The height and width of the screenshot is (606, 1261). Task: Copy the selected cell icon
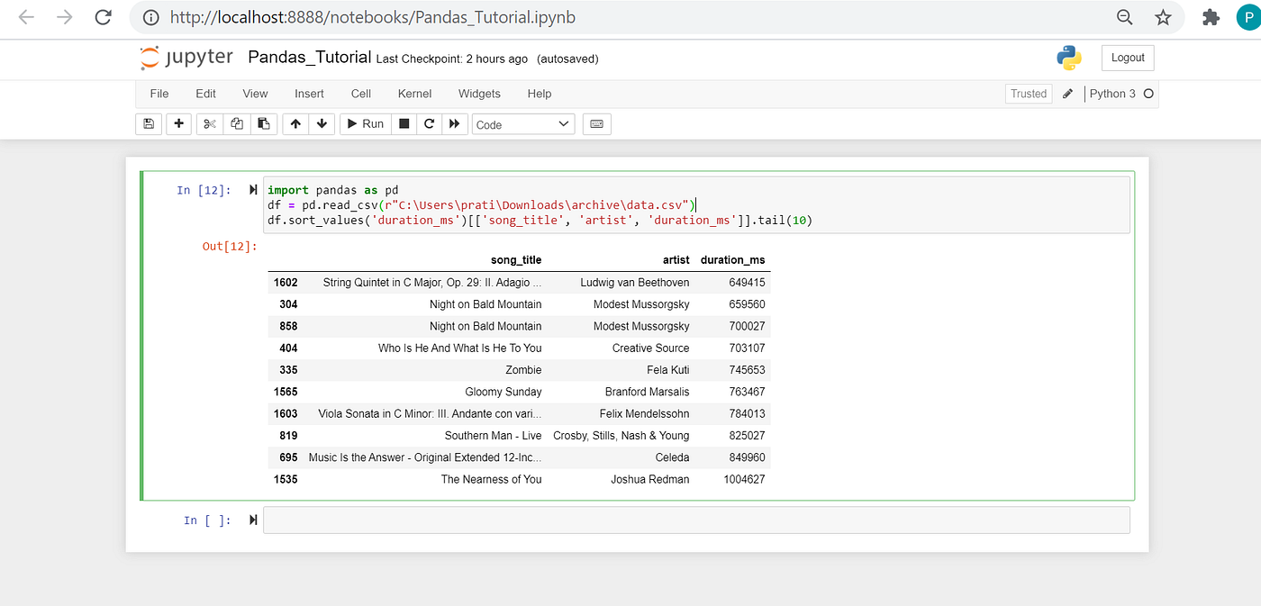point(236,123)
